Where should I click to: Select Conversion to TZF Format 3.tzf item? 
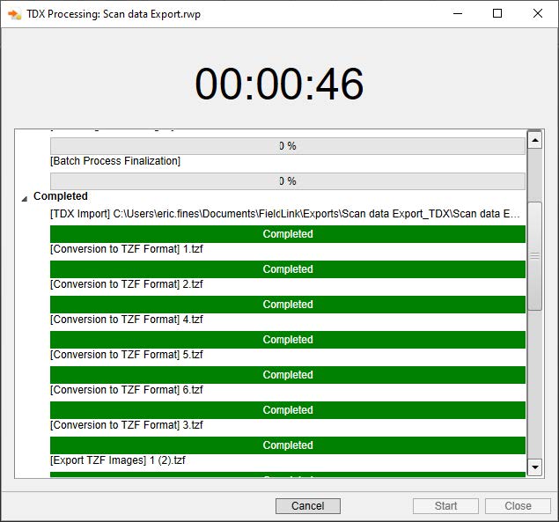click(127, 425)
